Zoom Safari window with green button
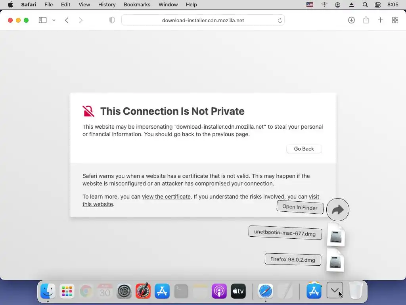 [x=26, y=20]
